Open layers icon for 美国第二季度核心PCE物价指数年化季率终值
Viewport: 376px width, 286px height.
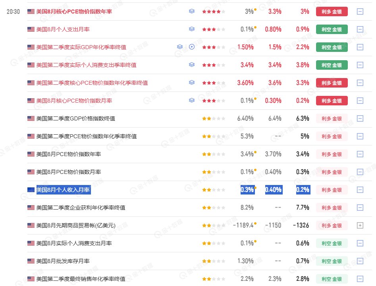192,82
